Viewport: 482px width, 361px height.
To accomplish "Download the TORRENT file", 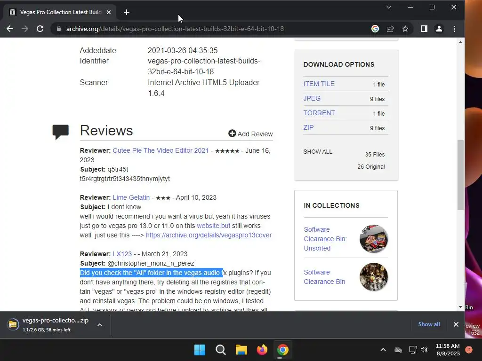I will (319, 113).
